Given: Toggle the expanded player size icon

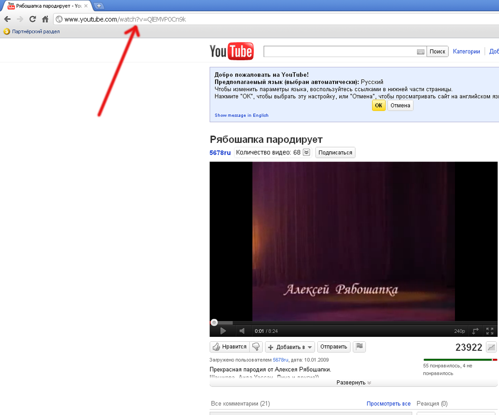Looking at the screenshot, I should (475, 331).
